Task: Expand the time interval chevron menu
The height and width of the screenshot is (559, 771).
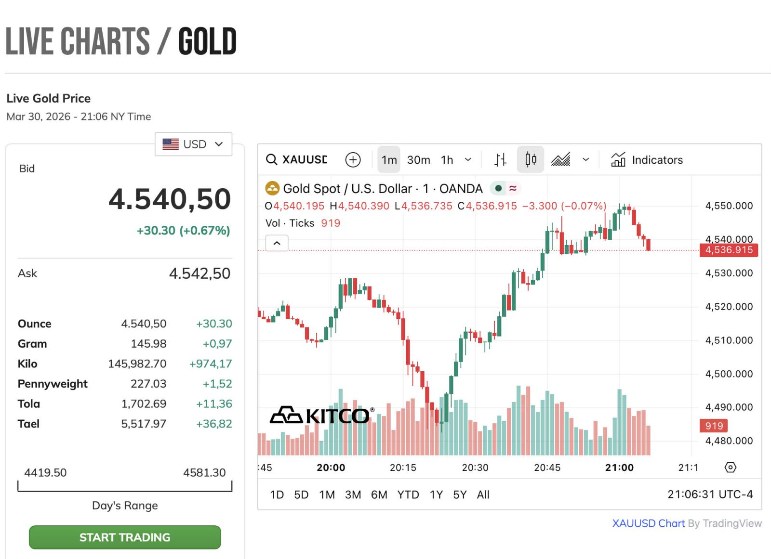Action: [468, 160]
